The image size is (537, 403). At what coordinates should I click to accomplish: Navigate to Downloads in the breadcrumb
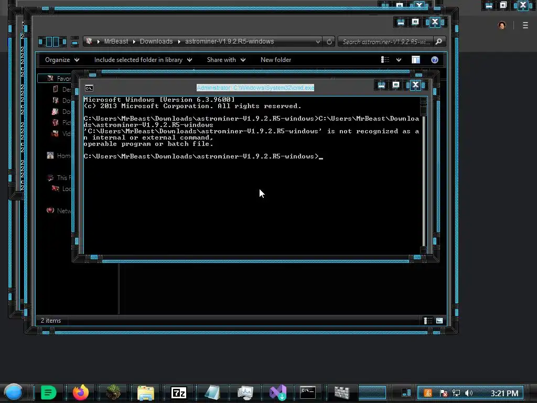coord(156,41)
